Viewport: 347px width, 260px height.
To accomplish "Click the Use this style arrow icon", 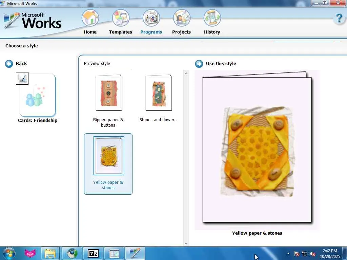I will (199, 64).
